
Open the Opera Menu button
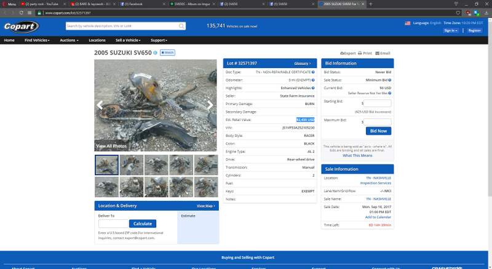click(x=9, y=4)
